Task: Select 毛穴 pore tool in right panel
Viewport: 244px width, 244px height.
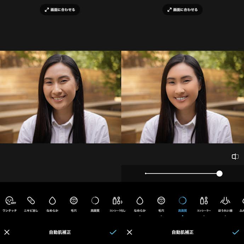Action: click(x=161, y=201)
